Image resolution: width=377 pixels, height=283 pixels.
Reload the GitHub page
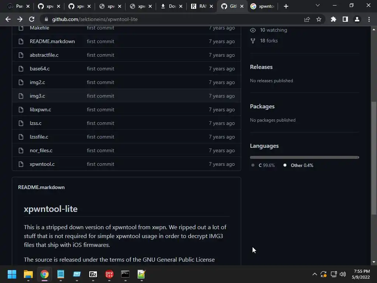(x=32, y=19)
